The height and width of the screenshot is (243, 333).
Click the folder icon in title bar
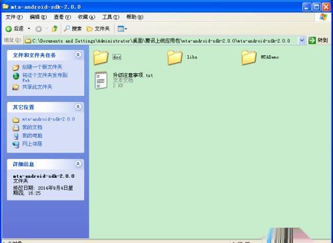(x=5, y=7)
